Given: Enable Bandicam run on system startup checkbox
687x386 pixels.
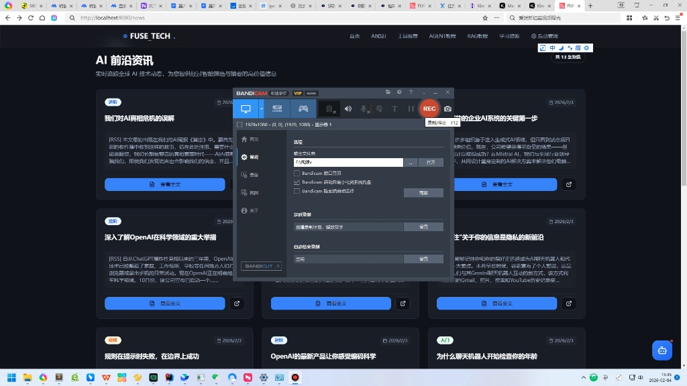Looking at the screenshot, I should pyautogui.click(x=297, y=191).
